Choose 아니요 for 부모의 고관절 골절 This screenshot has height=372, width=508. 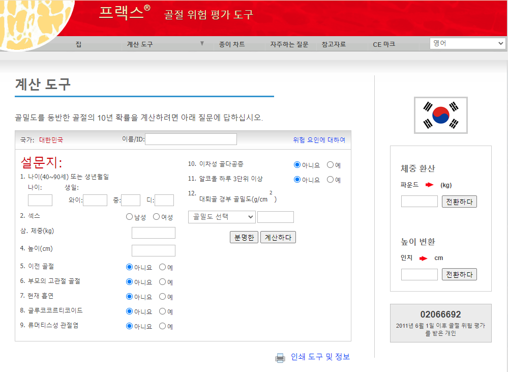click(x=129, y=282)
